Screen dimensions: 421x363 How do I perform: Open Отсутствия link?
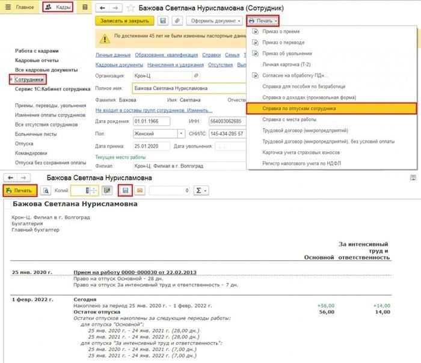(x=220, y=65)
